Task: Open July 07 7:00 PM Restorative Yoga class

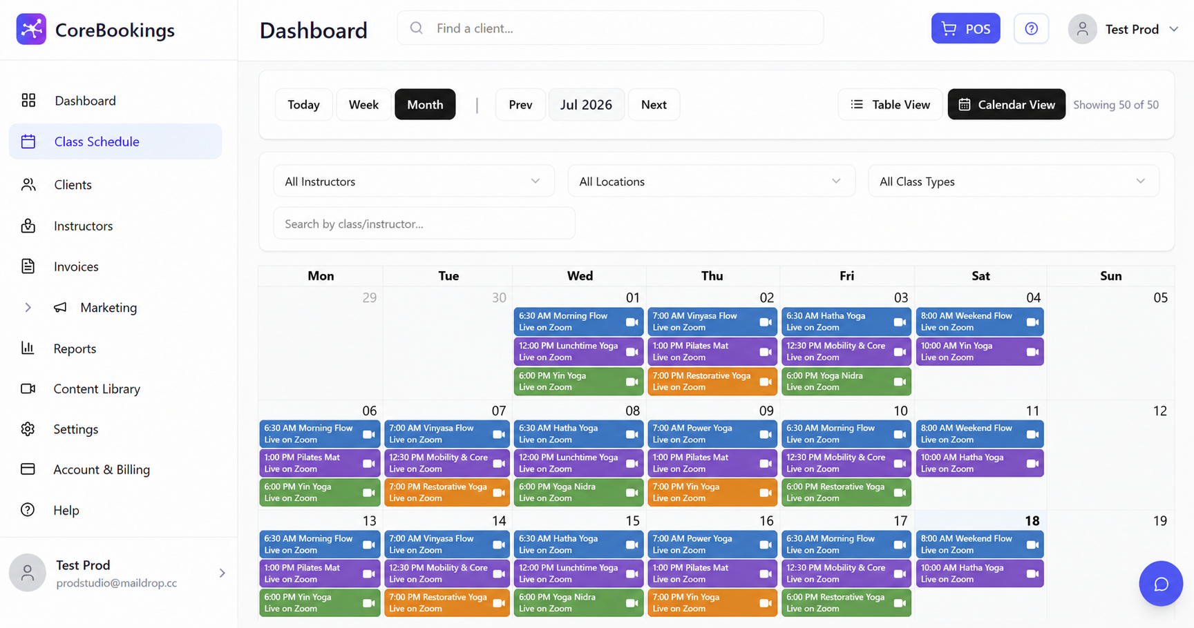Action: coord(446,493)
